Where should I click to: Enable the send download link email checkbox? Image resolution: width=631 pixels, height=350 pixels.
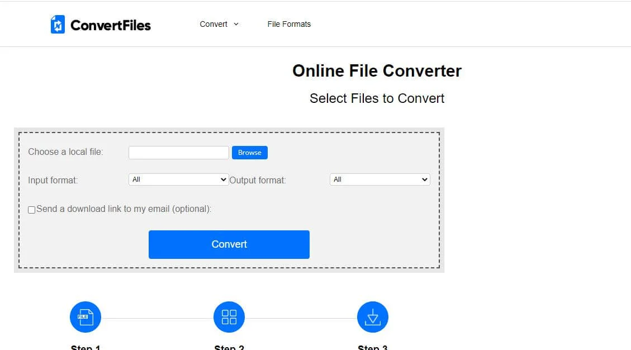tap(32, 210)
